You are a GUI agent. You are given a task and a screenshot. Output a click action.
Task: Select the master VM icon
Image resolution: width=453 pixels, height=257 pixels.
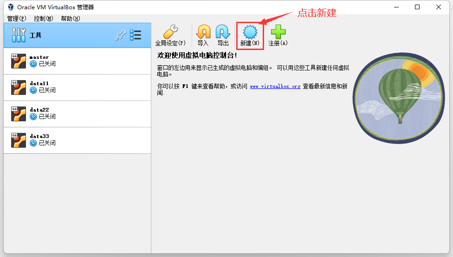[x=19, y=61]
